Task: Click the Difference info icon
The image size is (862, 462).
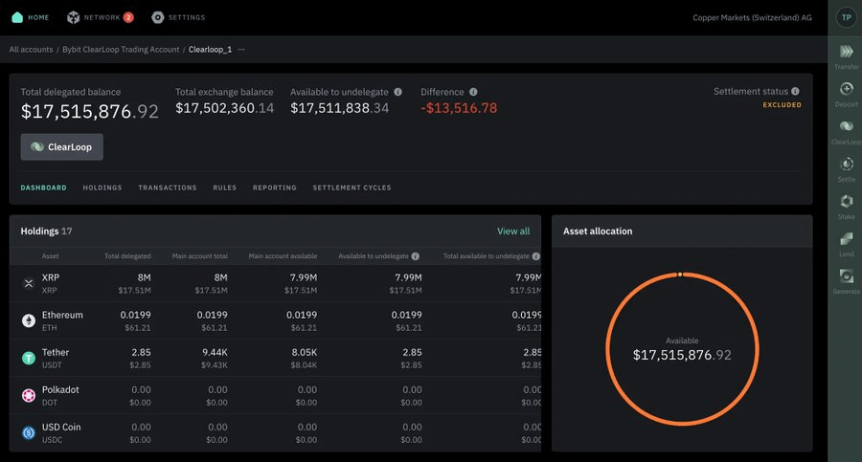Action: point(473,92)
